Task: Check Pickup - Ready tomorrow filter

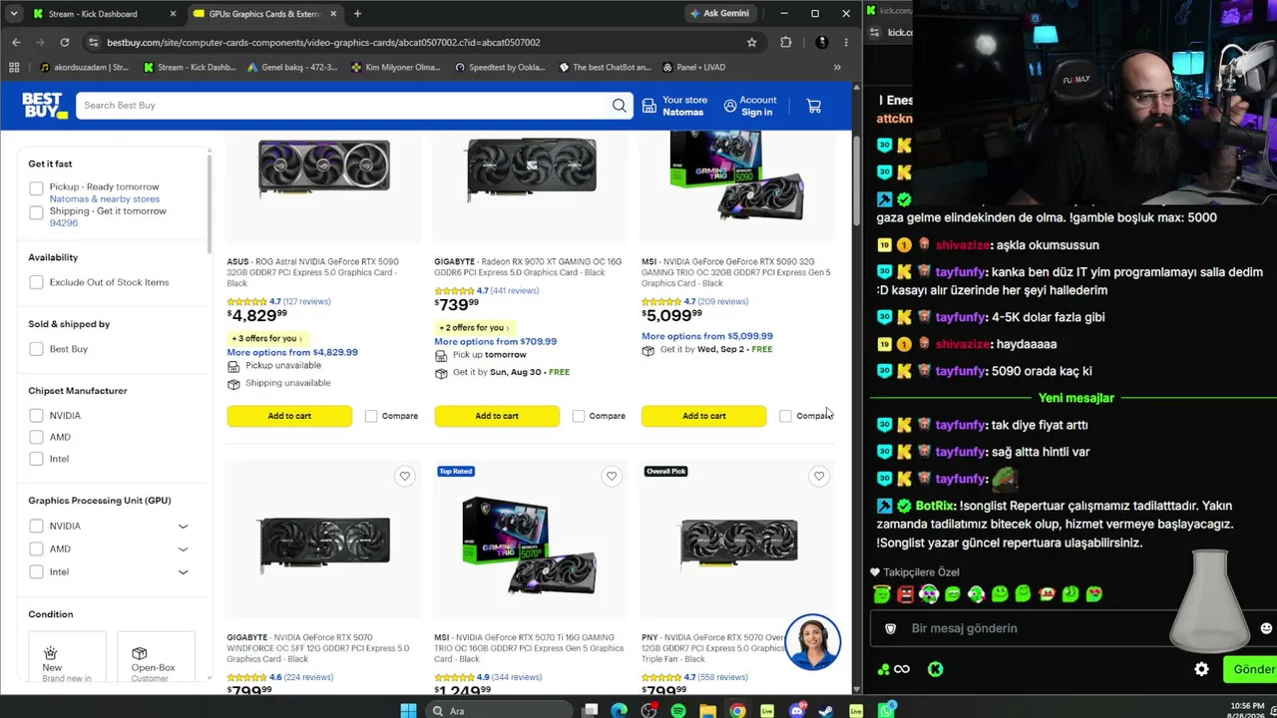Action: (x=36, y=187)
